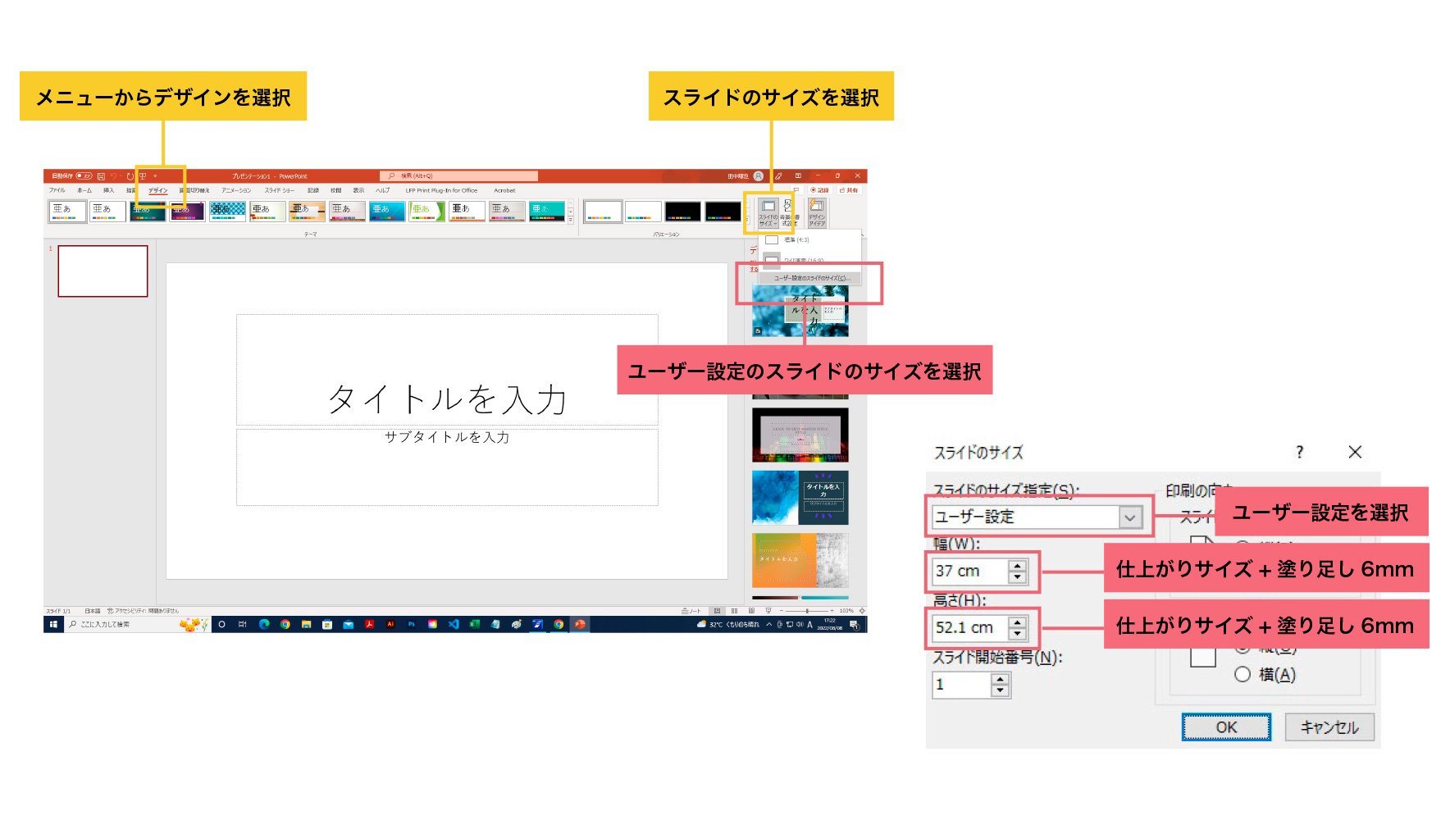
Task: Open Excel from the taskbar
Action: point(474,624)
